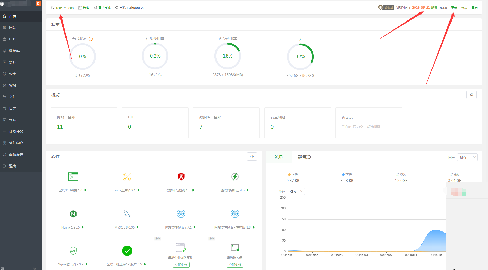Click the 堡塔网站加速 lightning icon
Image resolution: width=488 pixels, height=270 pixels.
235,177
